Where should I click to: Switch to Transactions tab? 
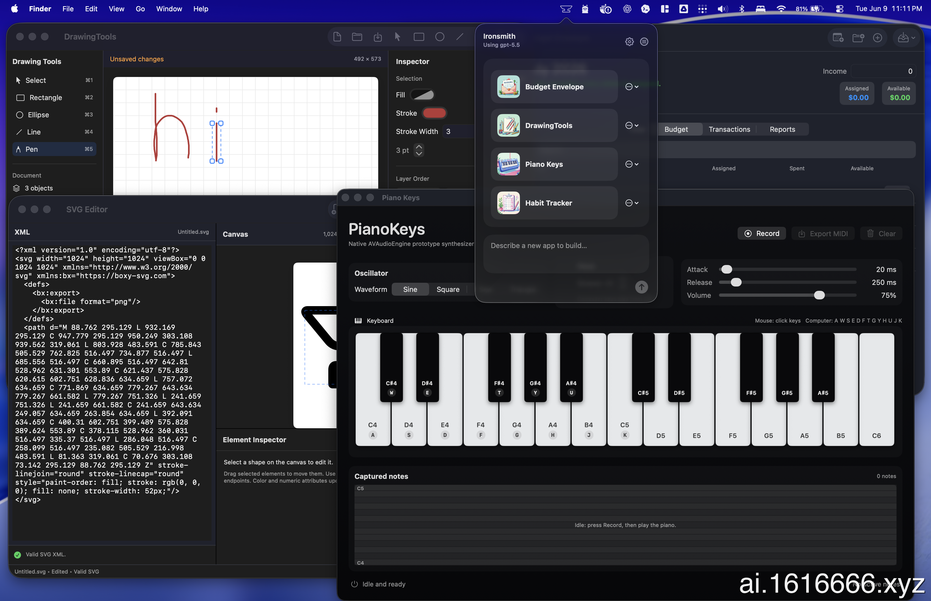tap(729, 129)
